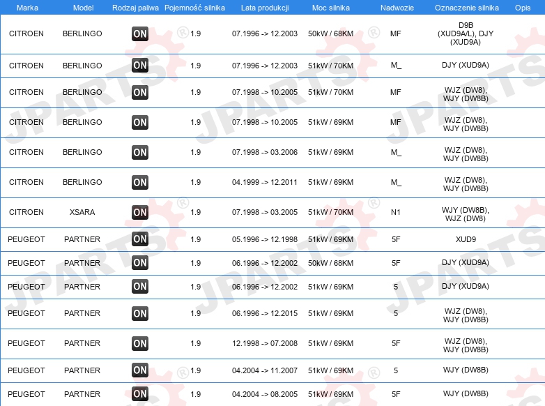Click CITROEN in the Xsara row
This screenshot has width=545, height=406.
pos(26,212)
